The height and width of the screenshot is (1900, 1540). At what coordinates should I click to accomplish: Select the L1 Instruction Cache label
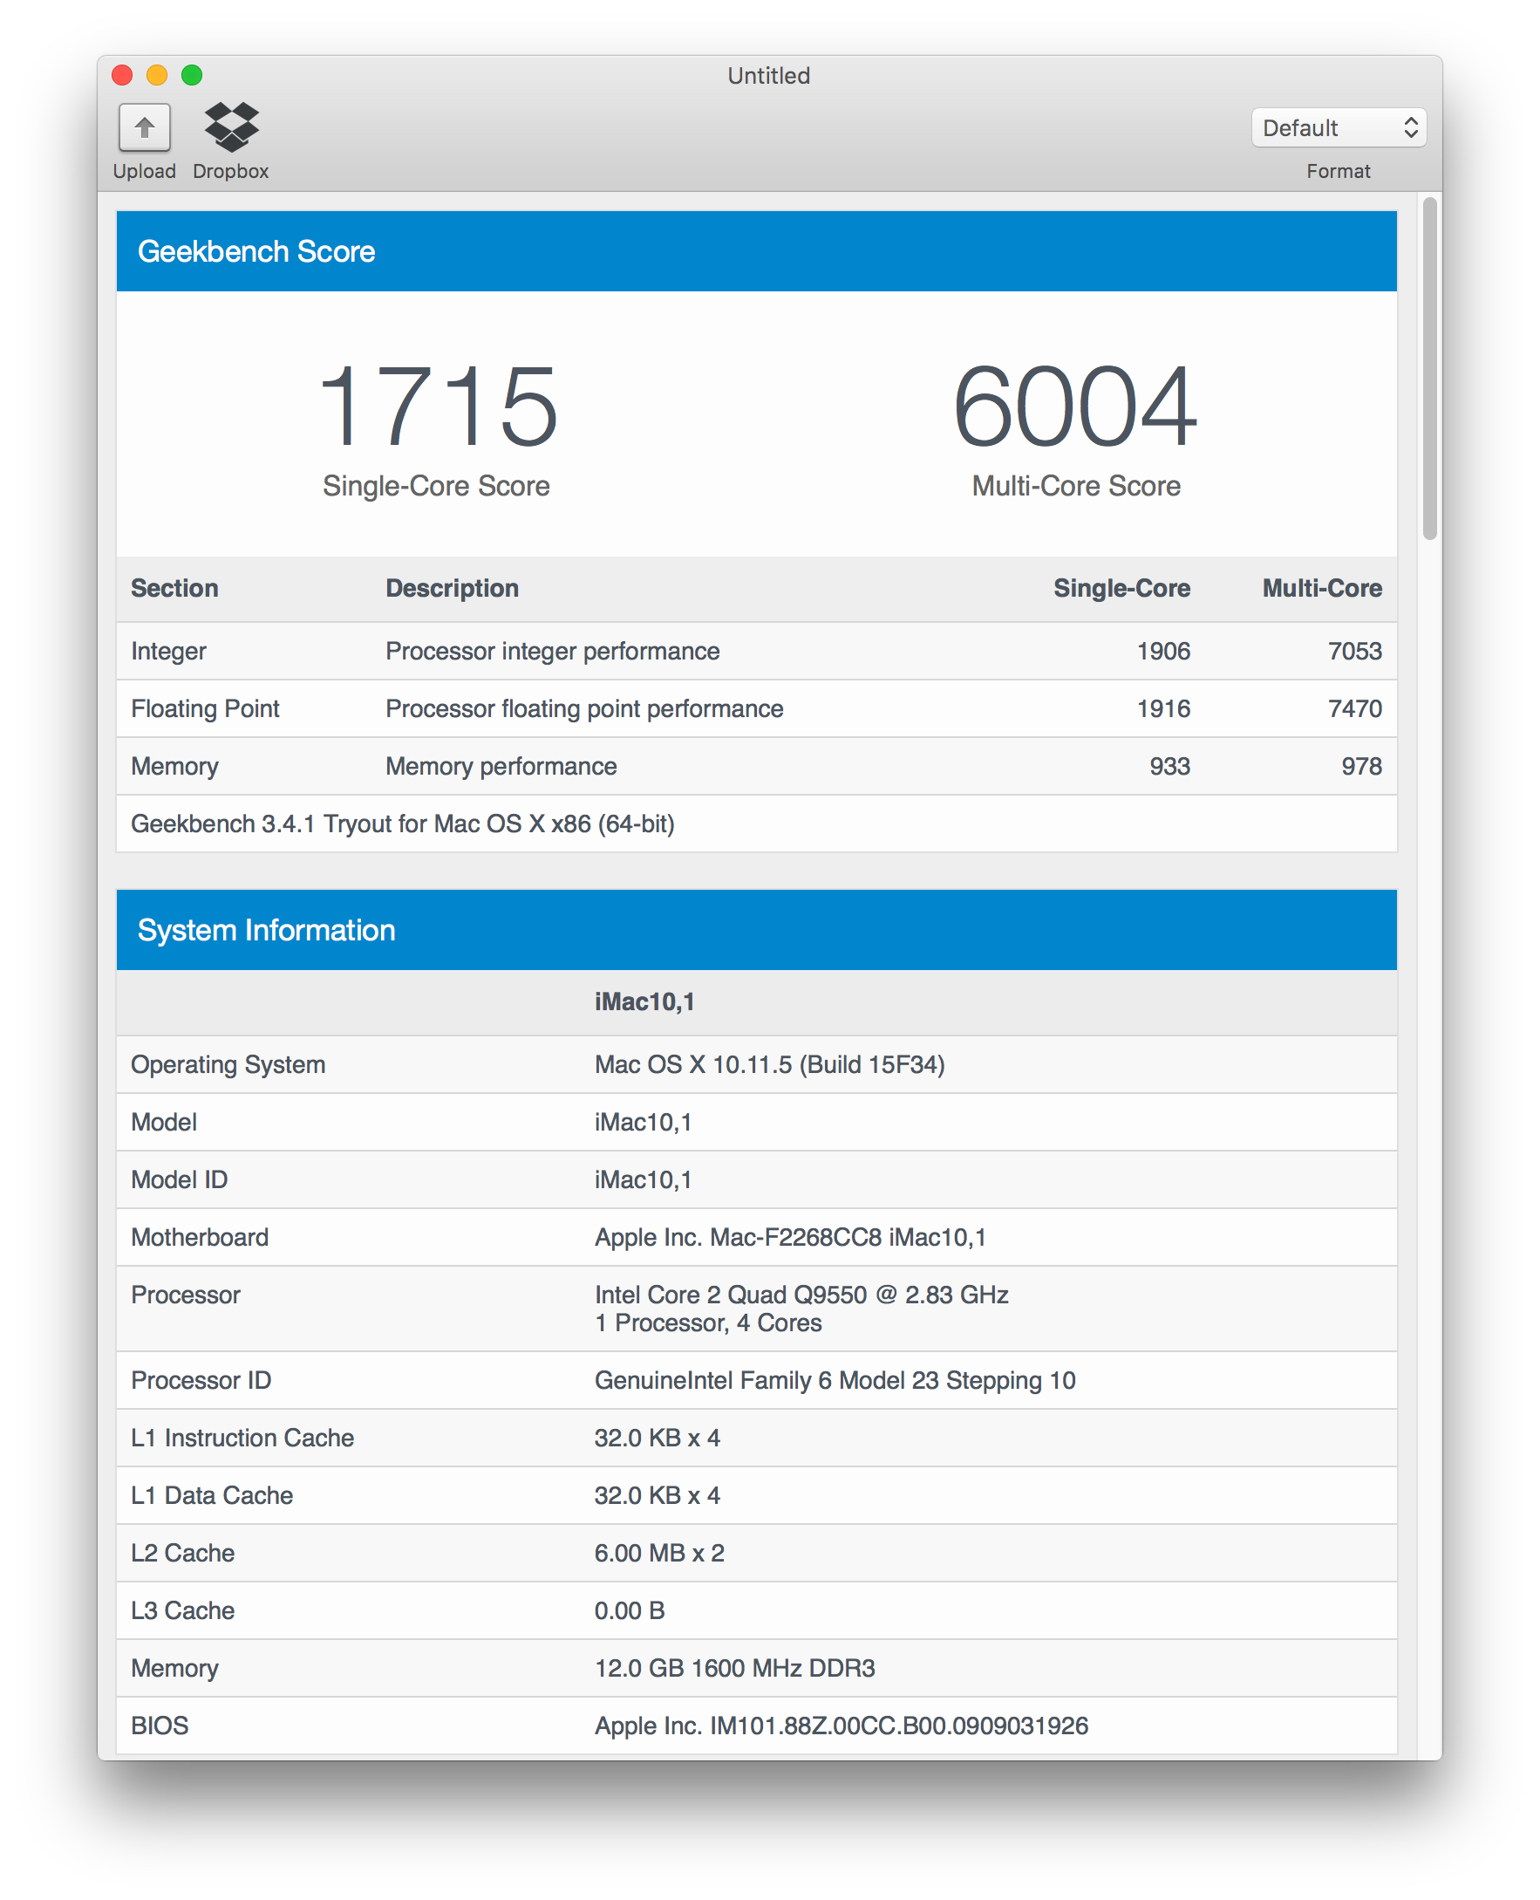pos(242,1438)
